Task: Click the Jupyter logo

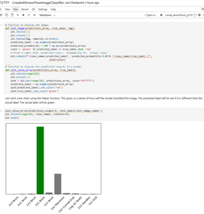Action: (x=5, y=3)
